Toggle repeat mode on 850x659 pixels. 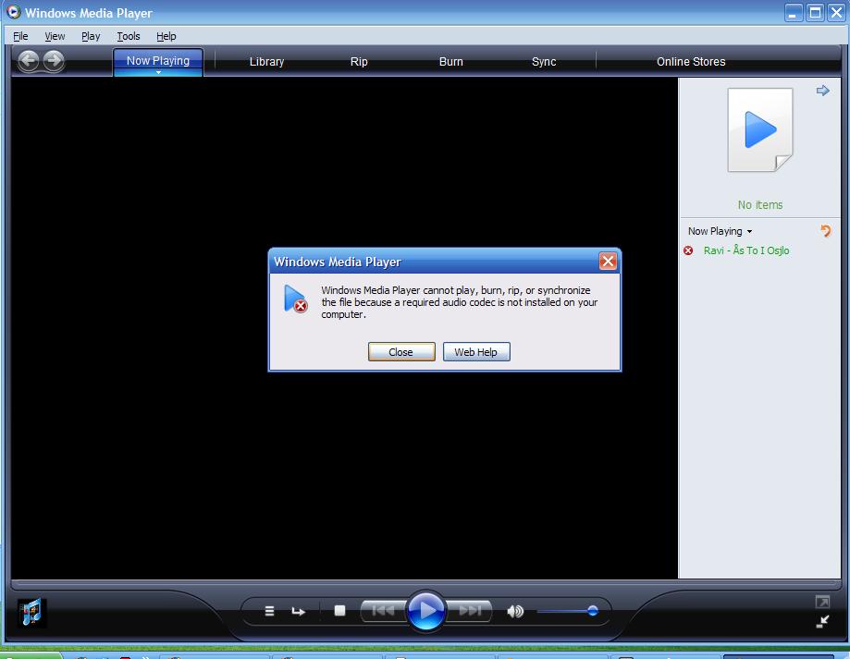click(298, 611)
